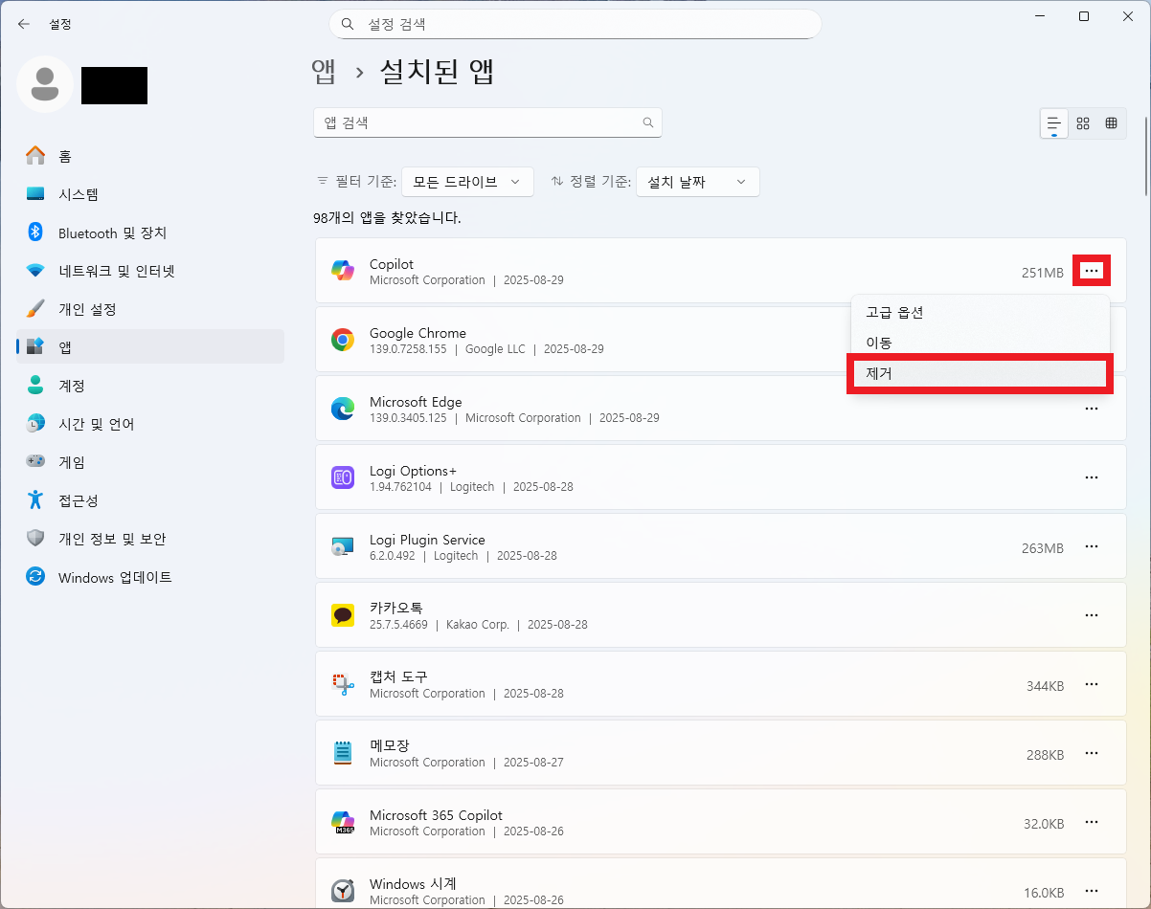Open 개인 정보 및 보안 settings
The height and width of the screenshot is (909, 1151).
[150, 539]
